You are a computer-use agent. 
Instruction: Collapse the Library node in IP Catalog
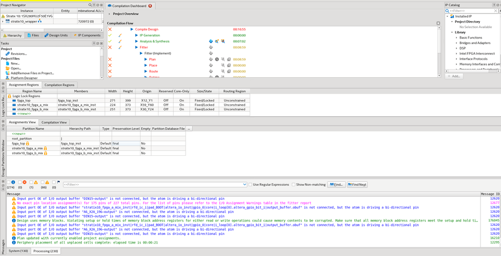[452, 32]
